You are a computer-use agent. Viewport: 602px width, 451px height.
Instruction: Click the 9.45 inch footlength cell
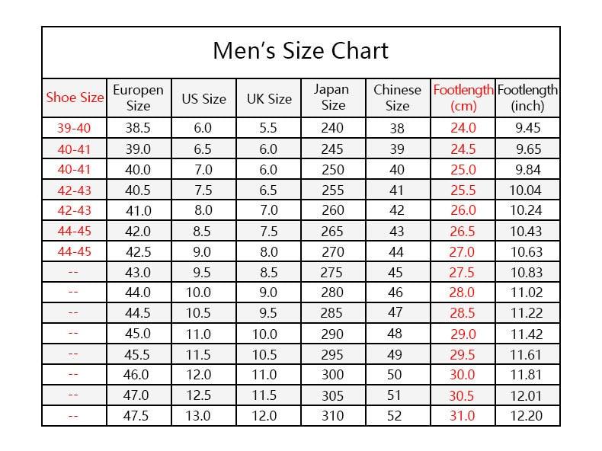point(527,128)
